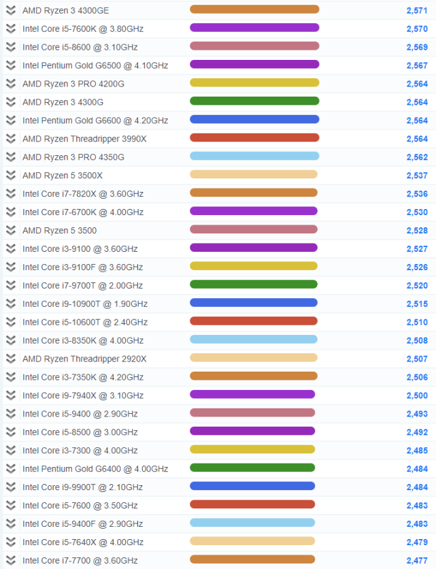436x569 pixels.
Task: Open Intel Core i9-9900T @ 2.10GHz link
Action: coord(83,487)
